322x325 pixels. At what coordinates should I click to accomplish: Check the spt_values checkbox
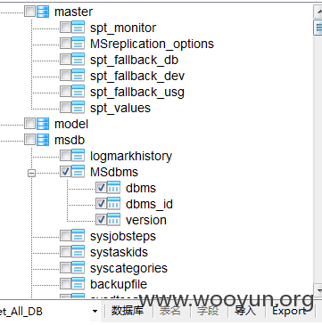[65, 108]
